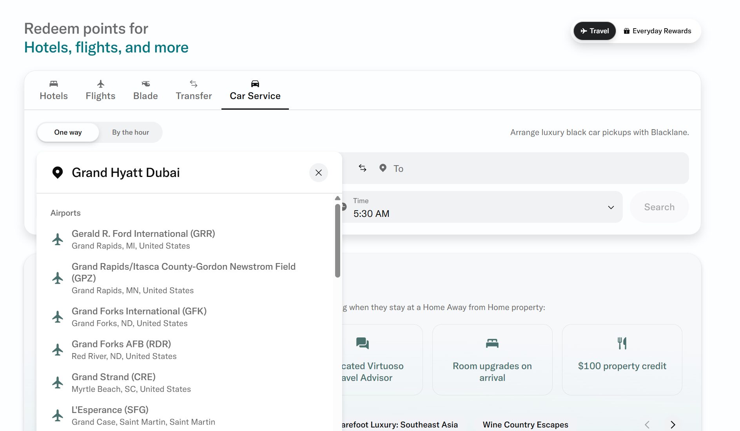Select the Transfer tab

coord(194,90)
